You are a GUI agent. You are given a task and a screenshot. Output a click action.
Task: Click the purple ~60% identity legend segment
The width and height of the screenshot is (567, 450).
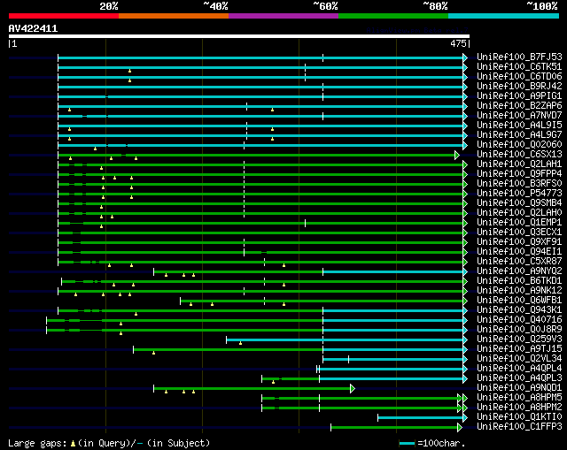(x=283, y=16)
